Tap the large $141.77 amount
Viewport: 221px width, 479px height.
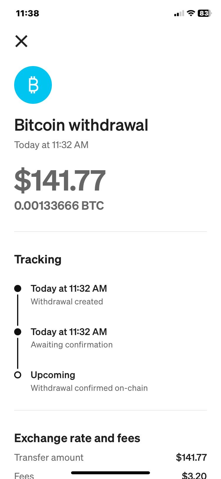pos(60,180)
